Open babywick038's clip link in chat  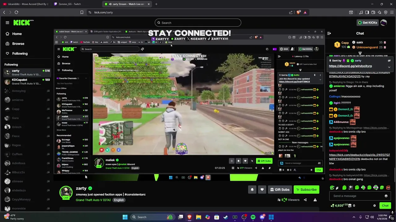coord(359,157)
